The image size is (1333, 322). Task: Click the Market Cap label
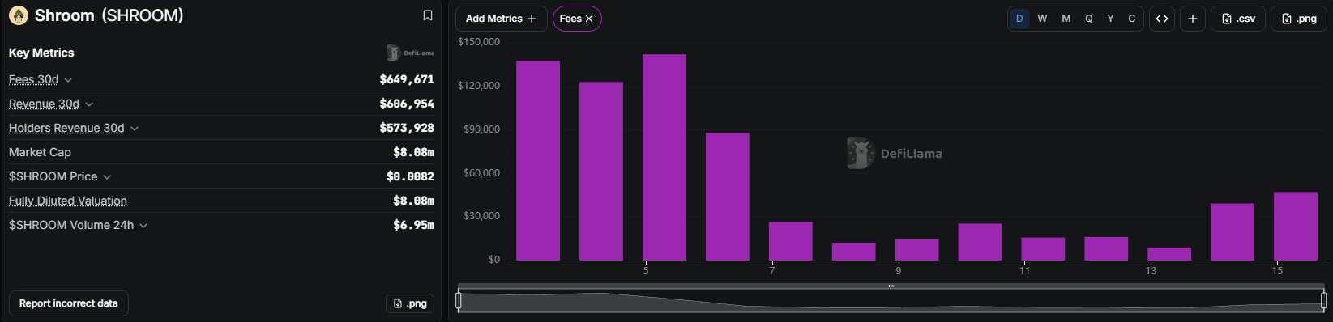coord(40,152)
